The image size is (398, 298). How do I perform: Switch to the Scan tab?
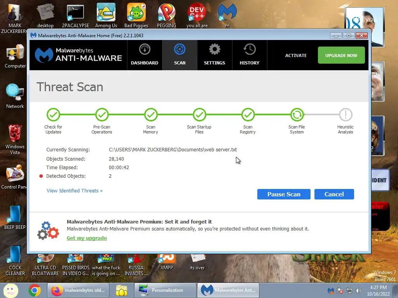[180, 55]
